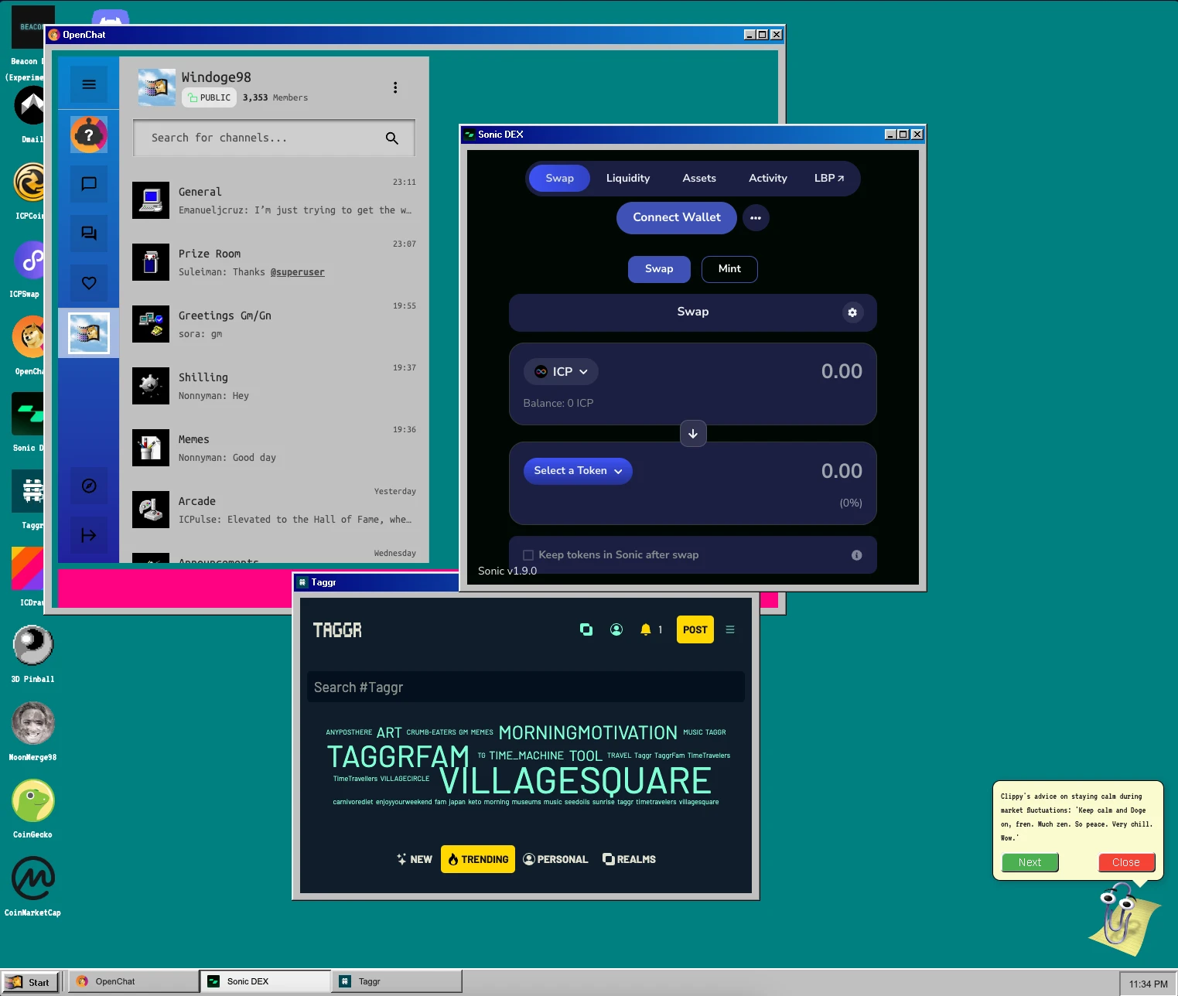Click the TAGGR logo

click(x=337, y=630)
